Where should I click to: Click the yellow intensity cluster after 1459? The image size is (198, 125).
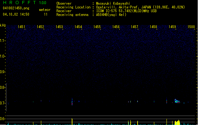177,122
